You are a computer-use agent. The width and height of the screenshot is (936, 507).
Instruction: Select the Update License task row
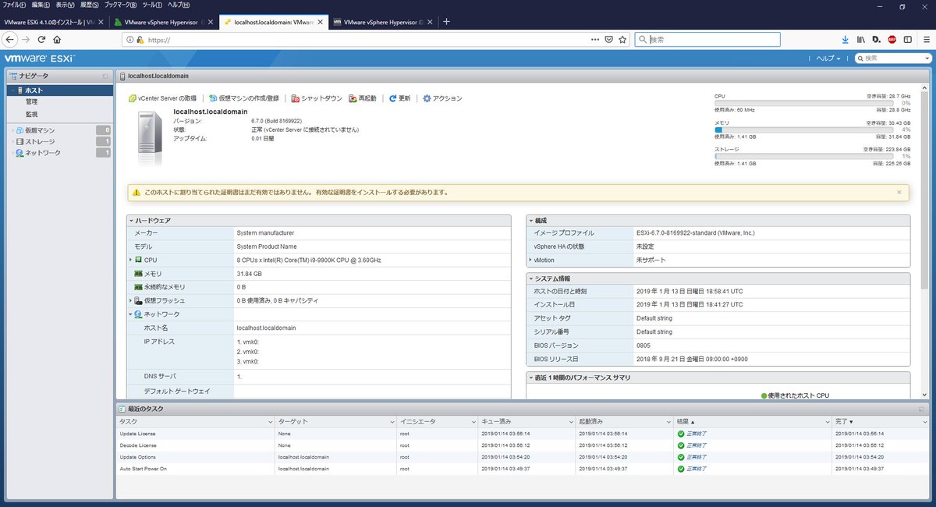pyautogui.click(x=521, y=434)
